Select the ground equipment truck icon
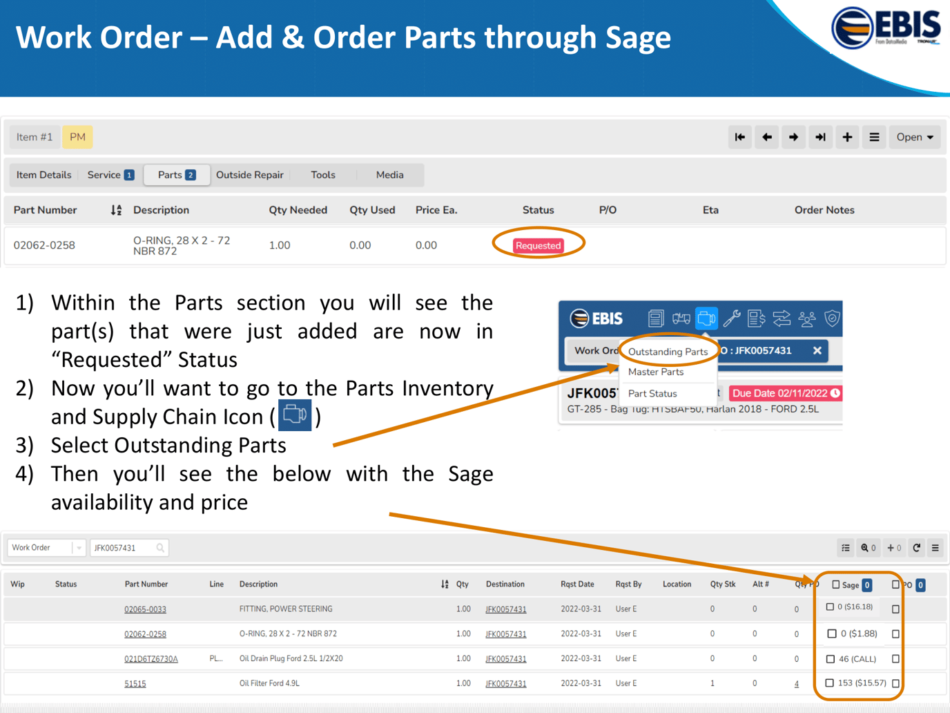Viewport: 950px width, 713px height. pos(681,319)
